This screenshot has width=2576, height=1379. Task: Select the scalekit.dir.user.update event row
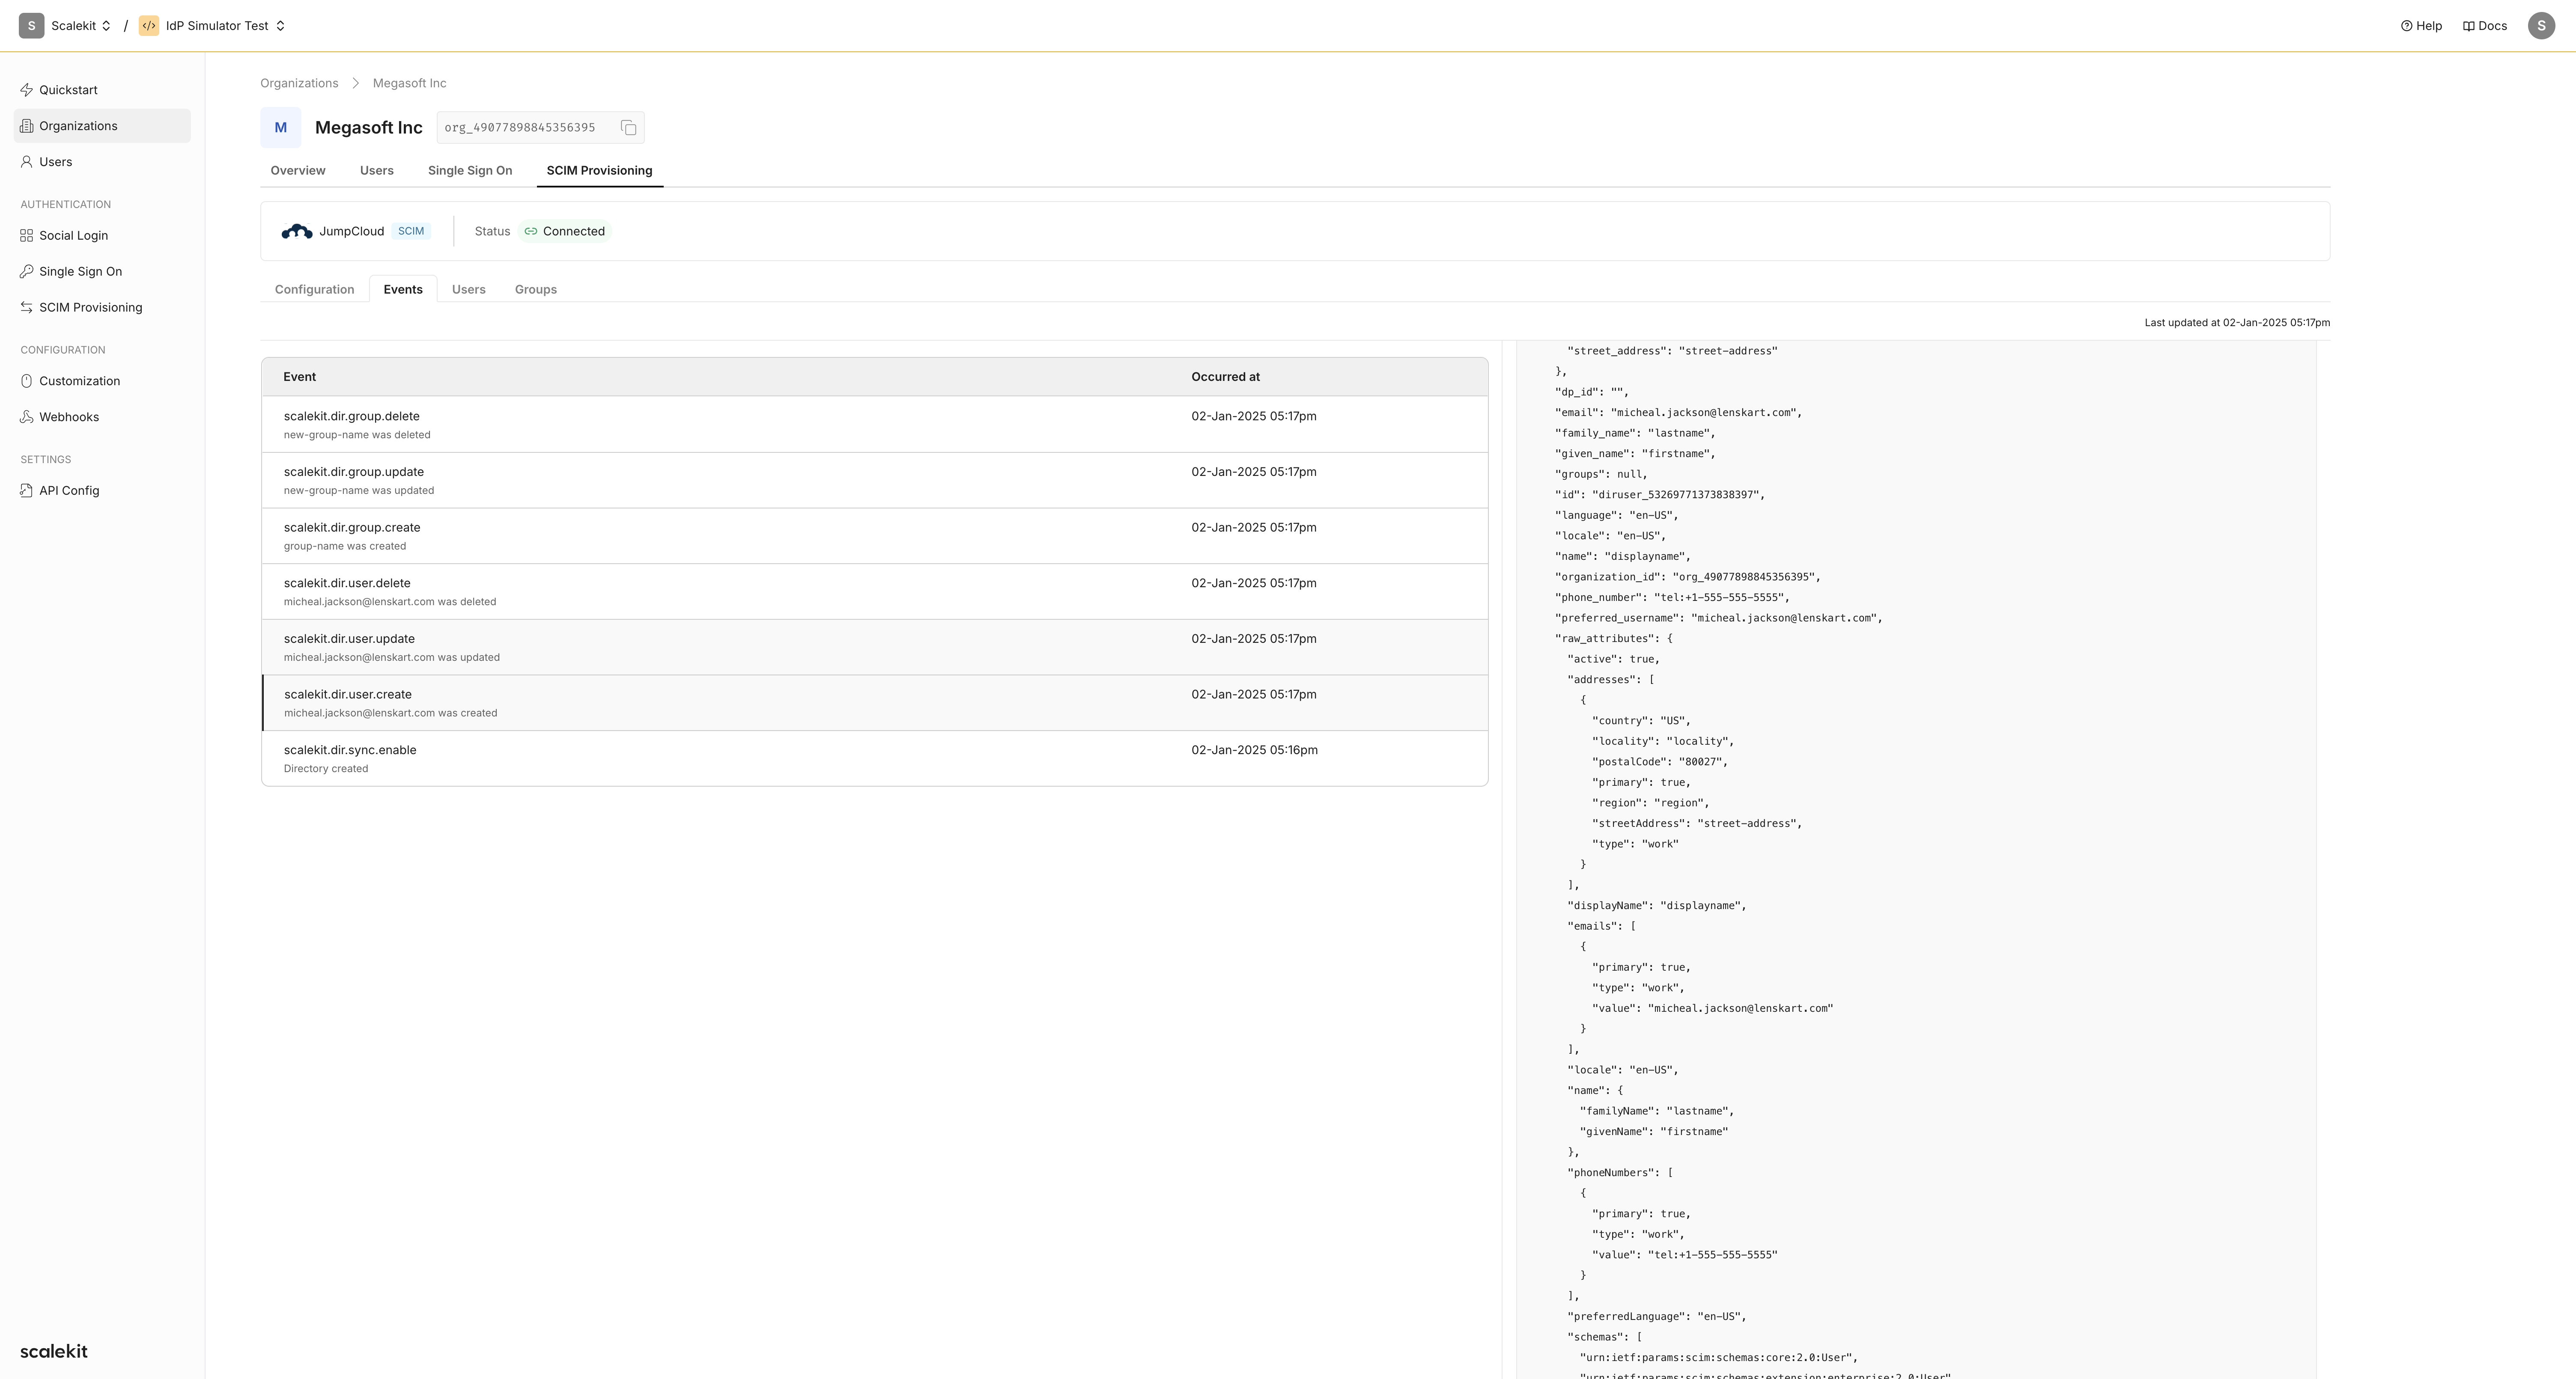pyautogui.click(x=874, y=648)
